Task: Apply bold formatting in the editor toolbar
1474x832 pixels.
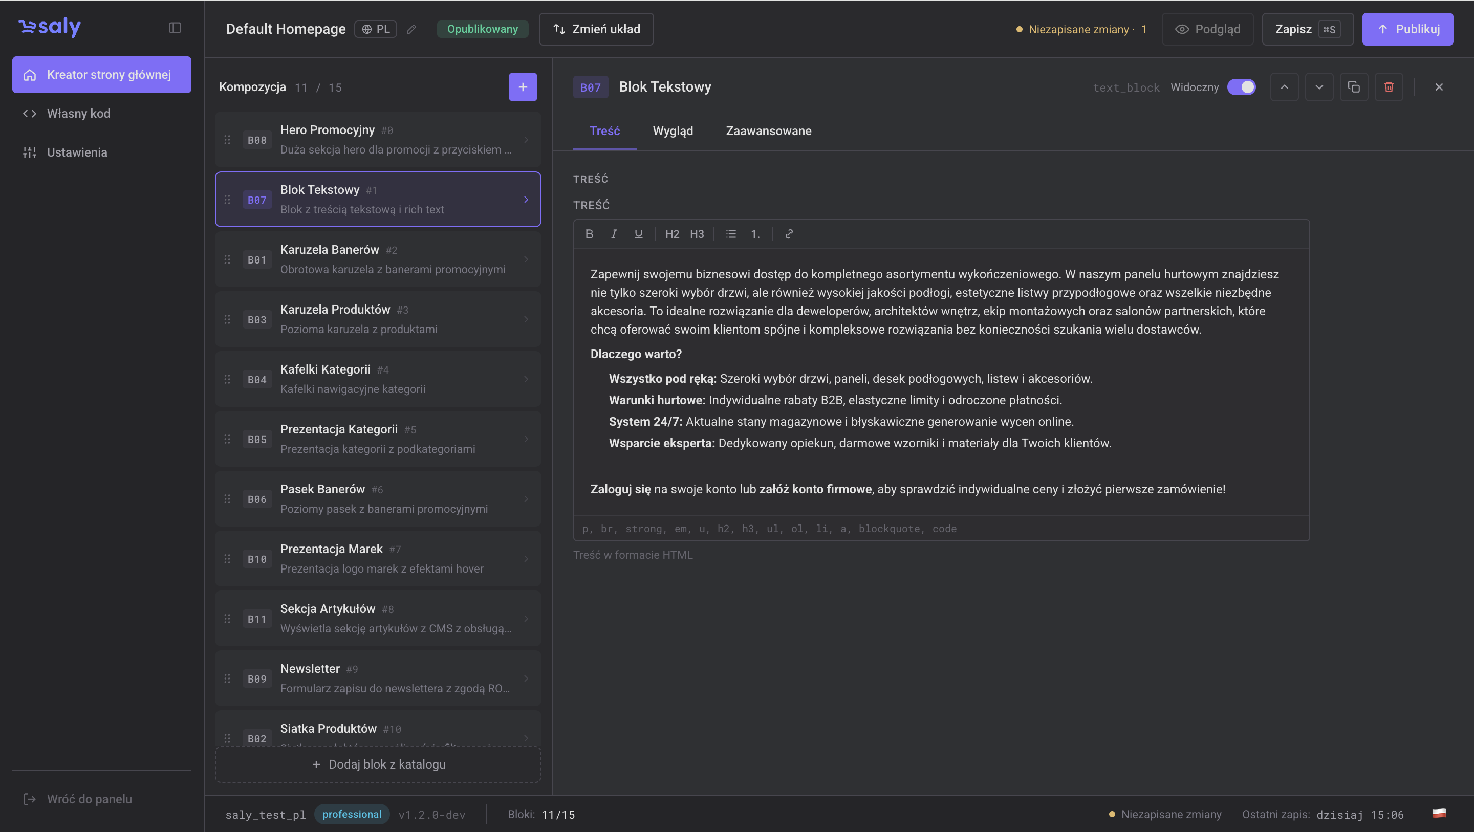Action: (590, 234)
